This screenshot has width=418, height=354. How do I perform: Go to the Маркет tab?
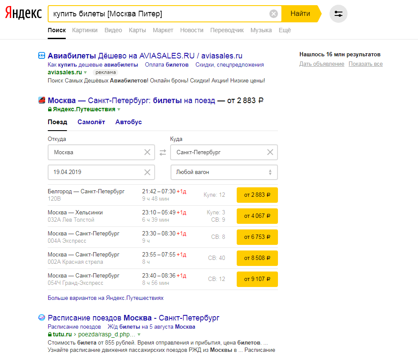pyautogui.click(x=163, y=30)
